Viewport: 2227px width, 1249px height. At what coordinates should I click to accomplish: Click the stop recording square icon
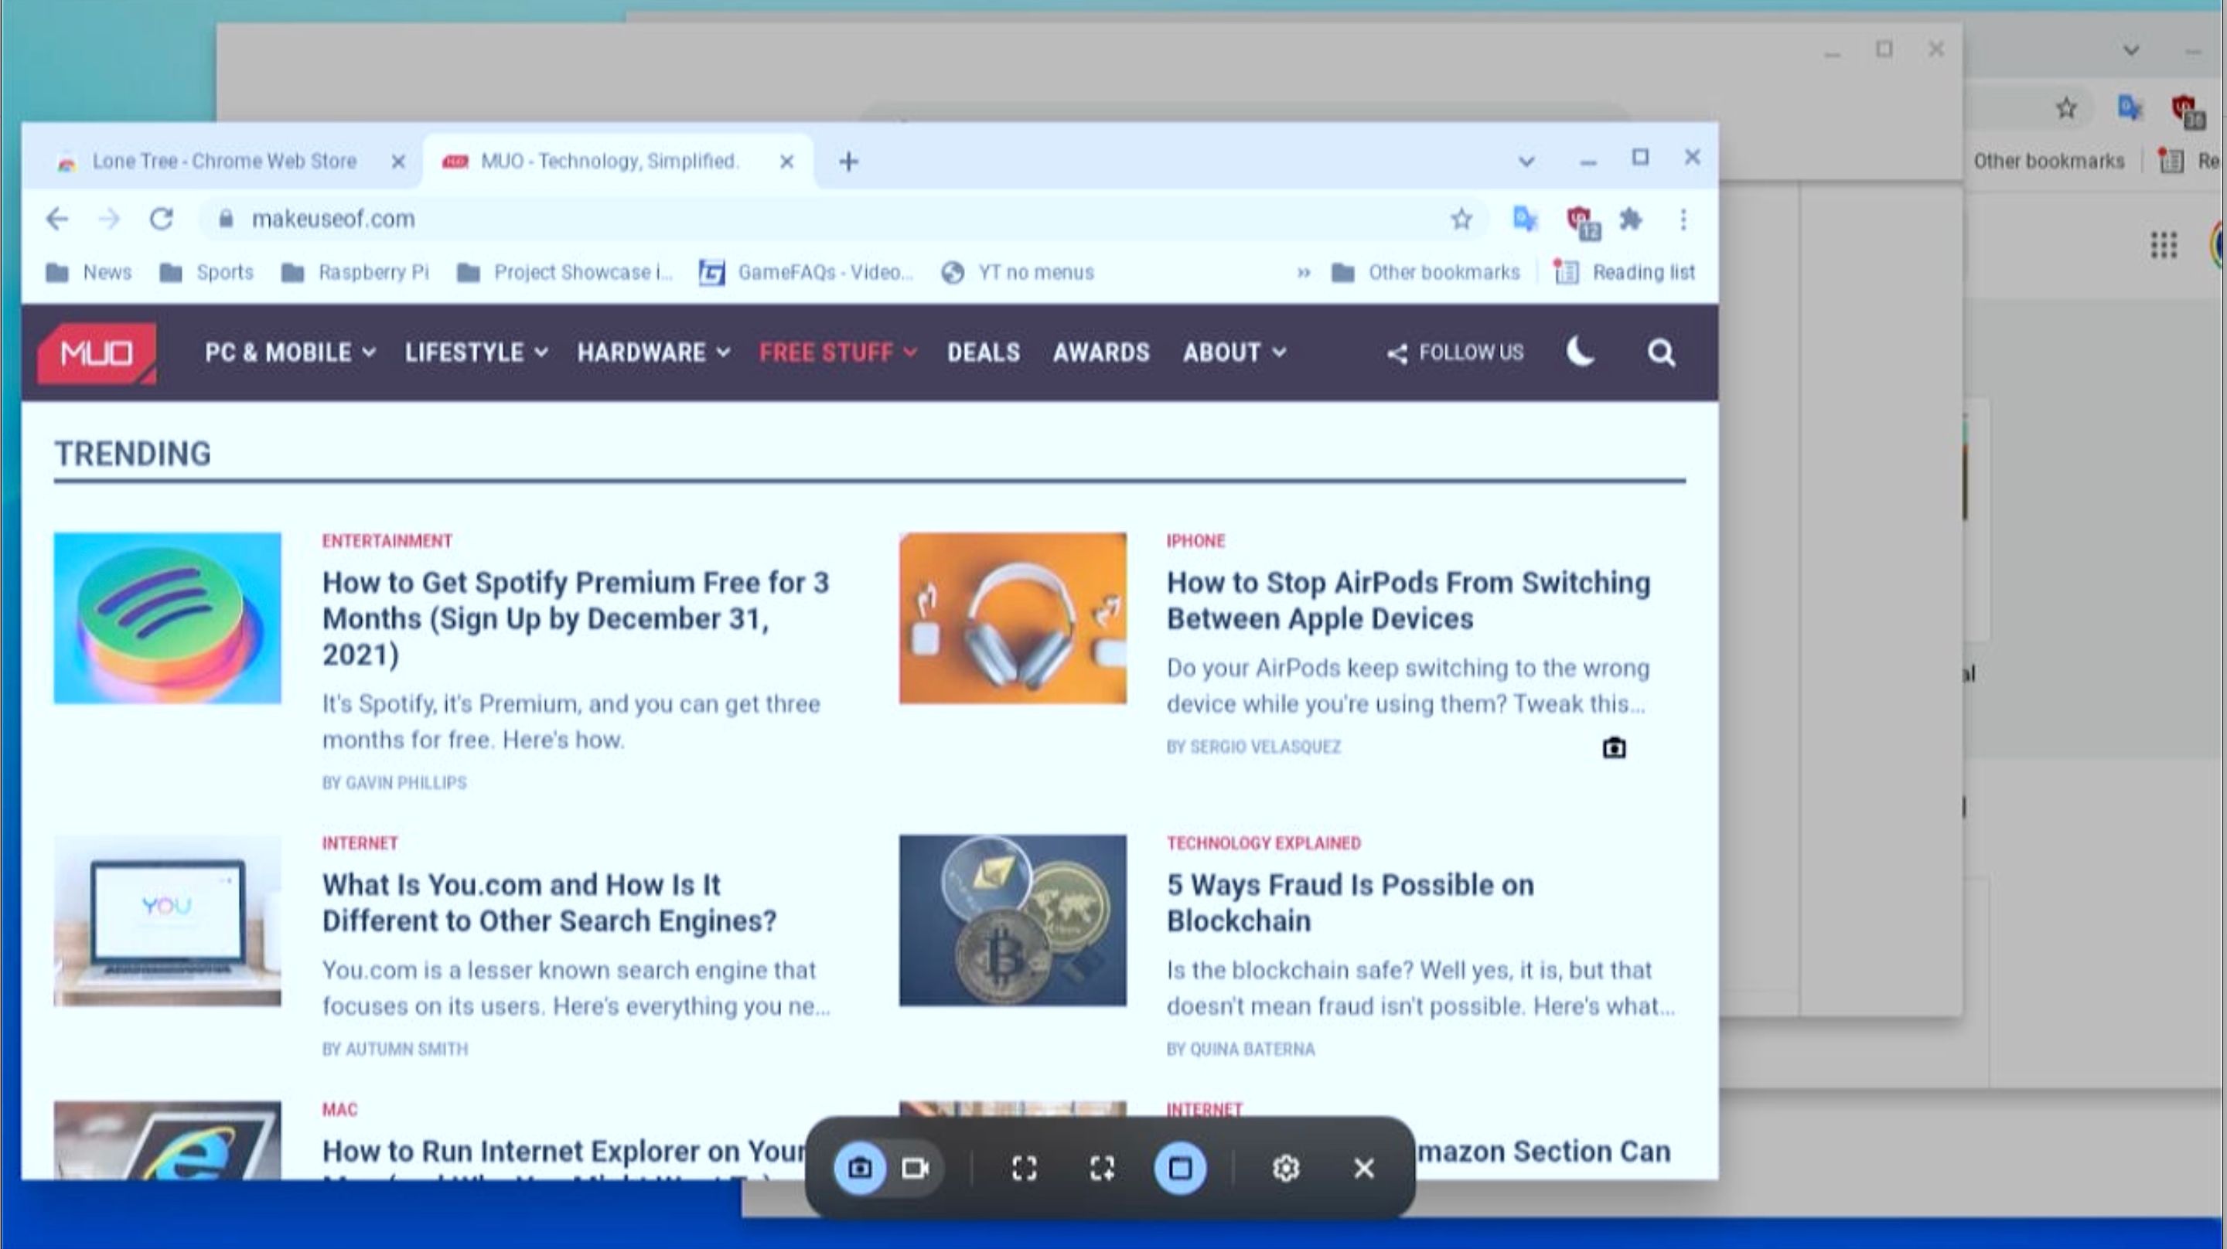[x=1179, y=1168]
